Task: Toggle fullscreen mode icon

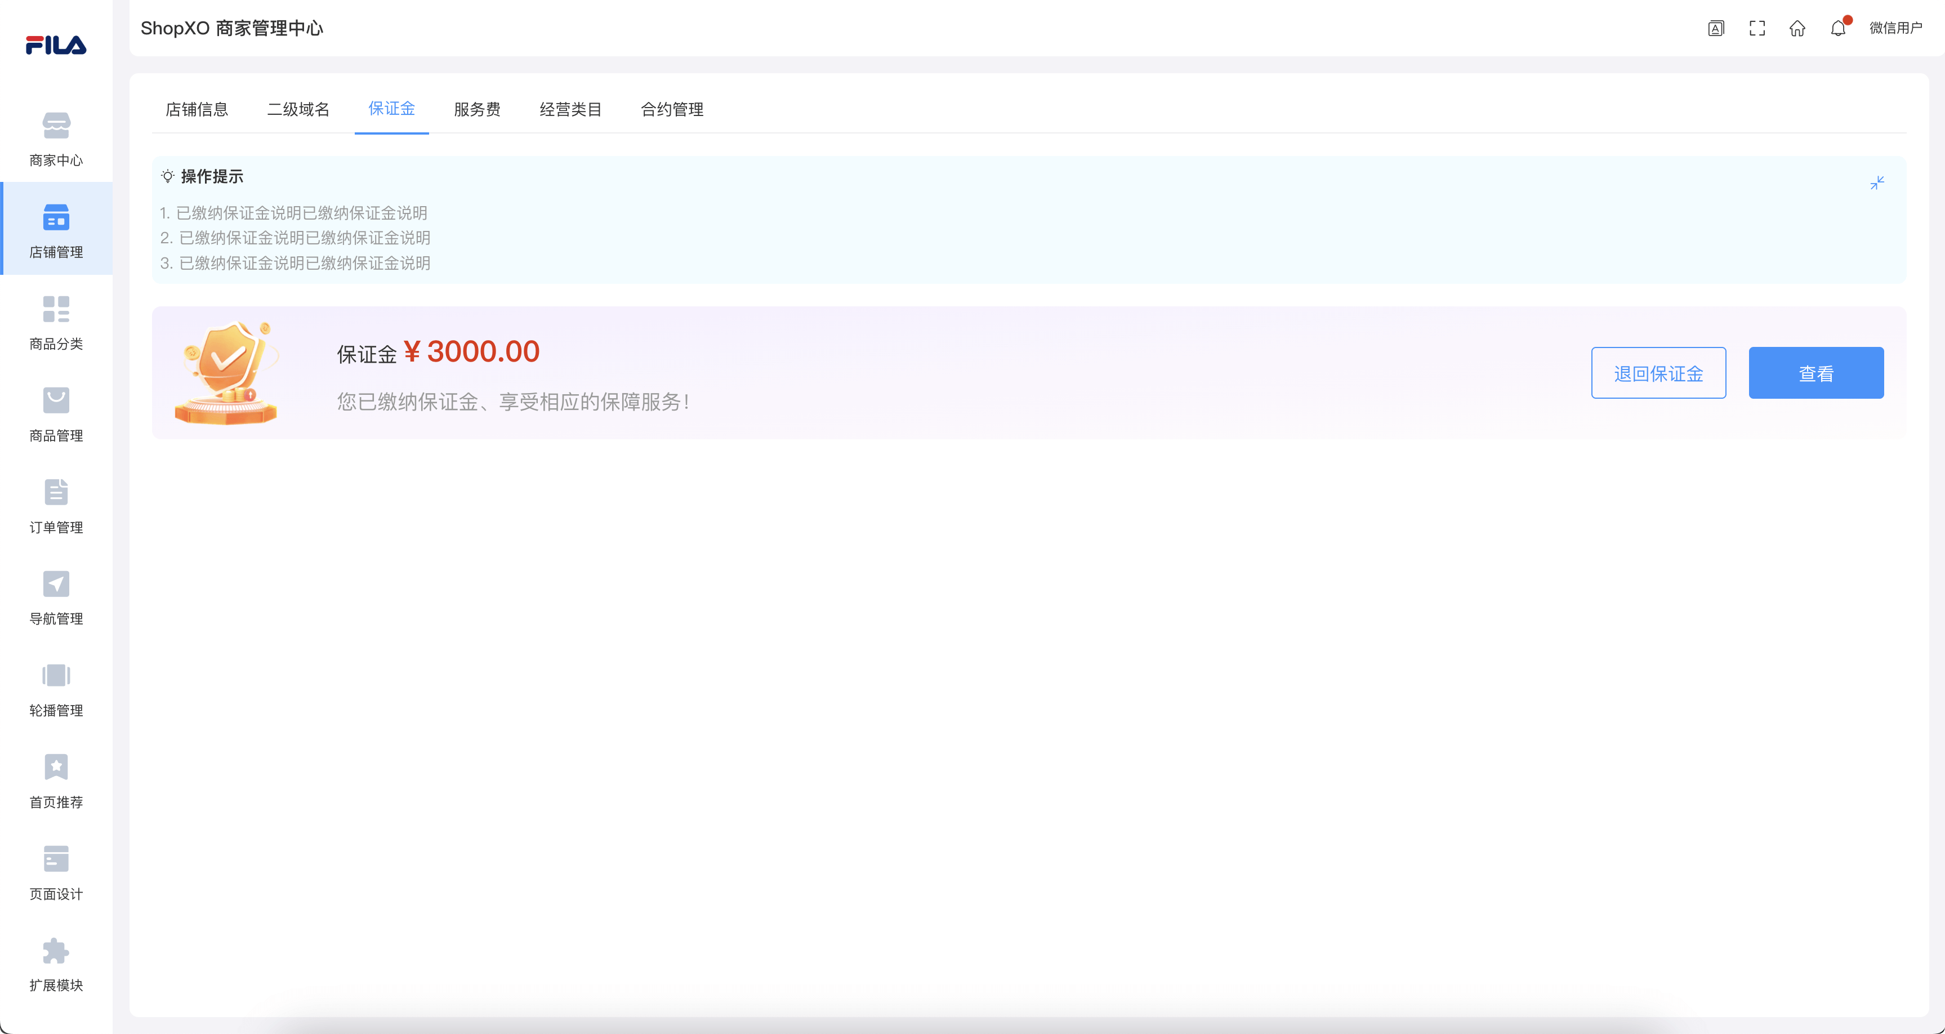Action: [1757, 29]
